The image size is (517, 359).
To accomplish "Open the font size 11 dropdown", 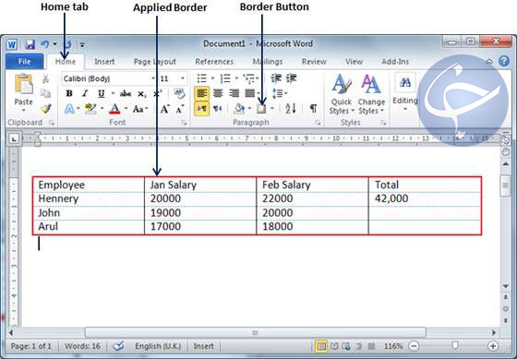I will pos(183,78).
